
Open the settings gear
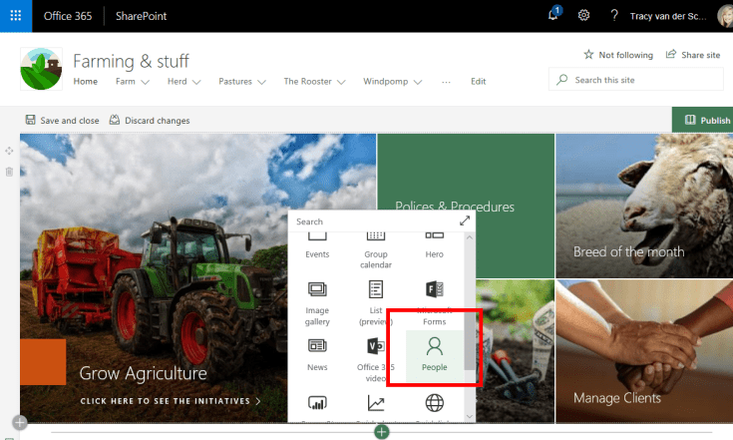tap(583, 16)
